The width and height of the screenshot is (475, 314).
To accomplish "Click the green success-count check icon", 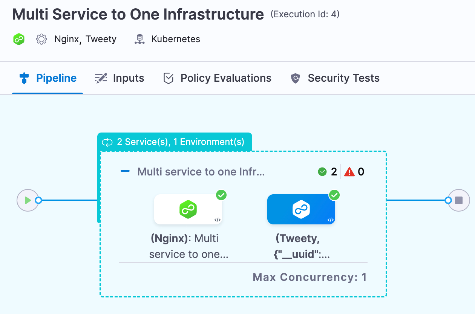I will (x=322, y=172).
